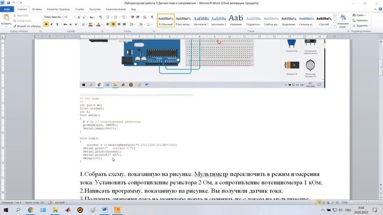The height and width of the screenshot is (215, 383).
Task: Switch to References (Ссылки) tab
Action: [x=80, y=10]
